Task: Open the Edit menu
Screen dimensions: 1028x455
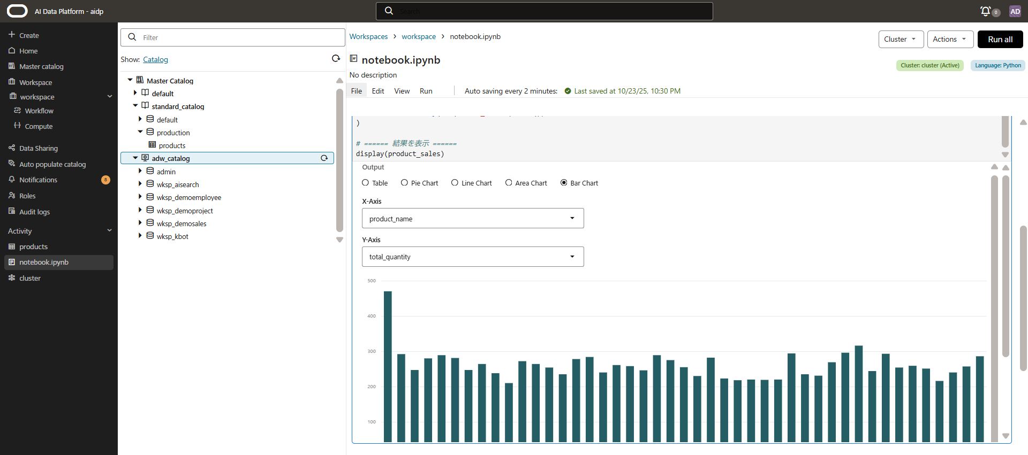Action: [378, 91]
